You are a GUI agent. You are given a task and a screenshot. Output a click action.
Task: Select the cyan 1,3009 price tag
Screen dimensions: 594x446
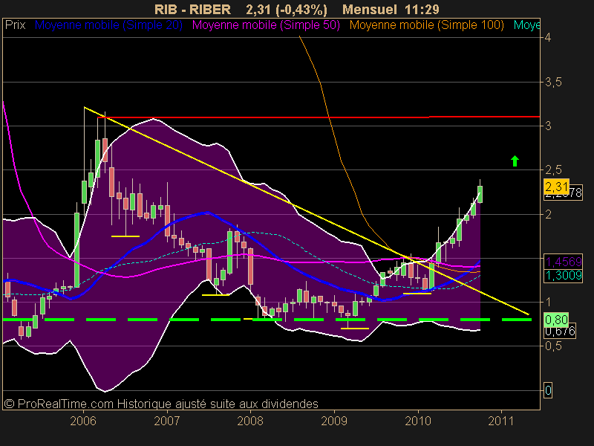(564, 275)
